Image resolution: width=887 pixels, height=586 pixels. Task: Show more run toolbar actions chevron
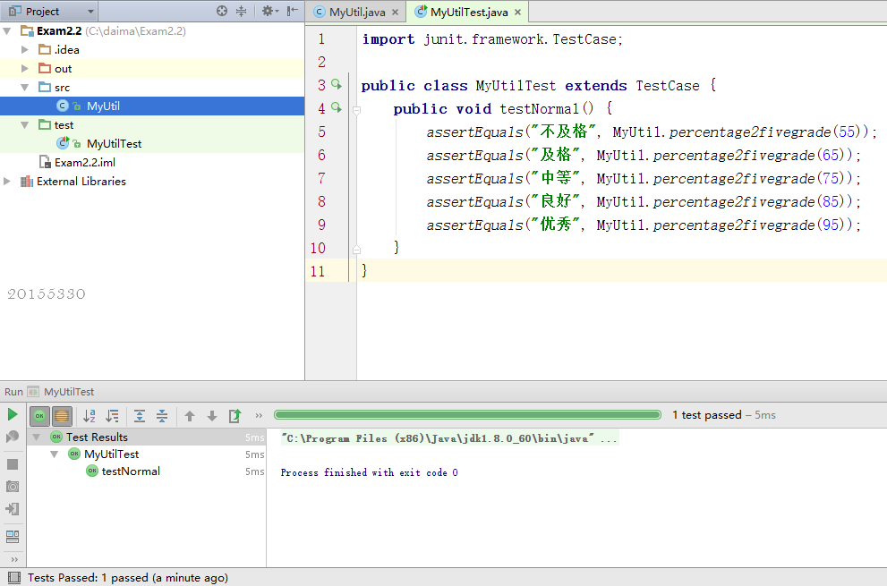(259, 416)
